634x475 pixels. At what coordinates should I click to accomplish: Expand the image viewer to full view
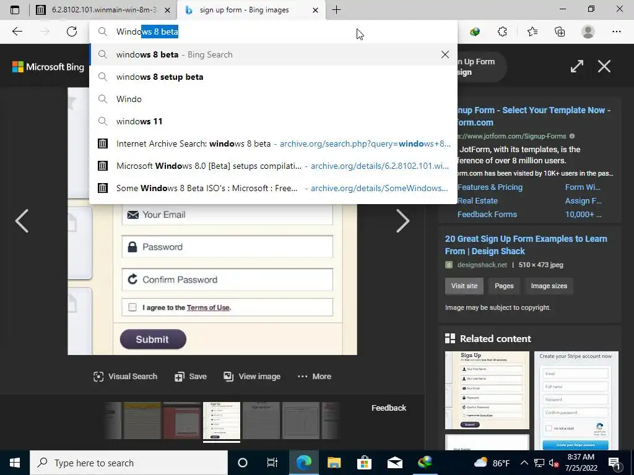click(576, 66)
